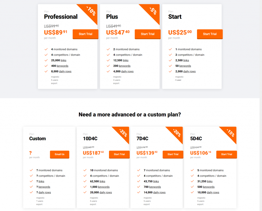262x211 pixels.
Task: Start trial for the 10D4C plan
Action: tap(119, 154)
